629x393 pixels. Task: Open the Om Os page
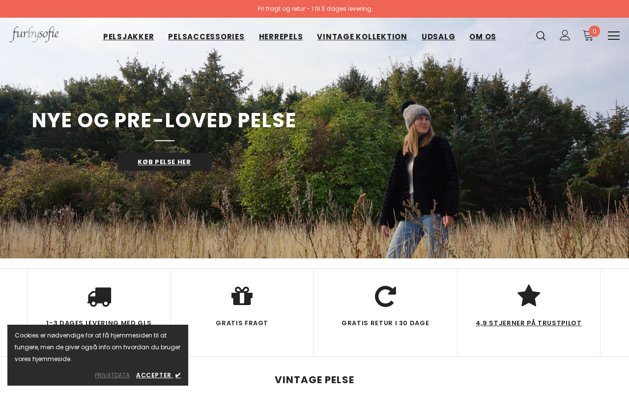[483, 37]
